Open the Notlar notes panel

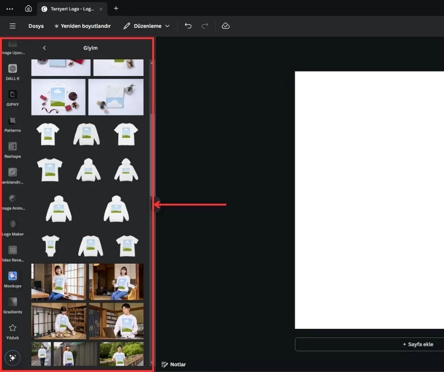(173, 364)
